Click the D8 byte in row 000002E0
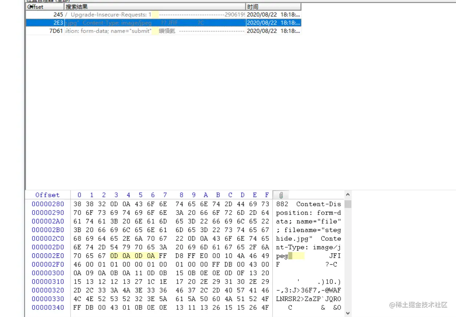The image size is (456, 317). pos(180,256)
